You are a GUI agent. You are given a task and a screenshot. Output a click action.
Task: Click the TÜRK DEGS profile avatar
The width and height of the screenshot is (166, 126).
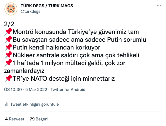pyautogui.click(x=11, y=9)
